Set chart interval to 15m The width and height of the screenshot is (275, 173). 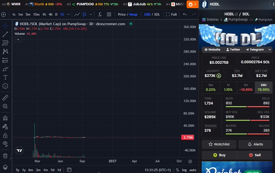click(x=36, y=15)
